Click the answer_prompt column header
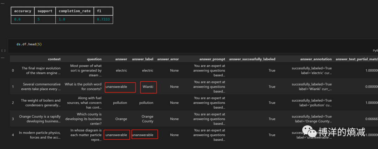378x149 pixels. click(212, 59)
